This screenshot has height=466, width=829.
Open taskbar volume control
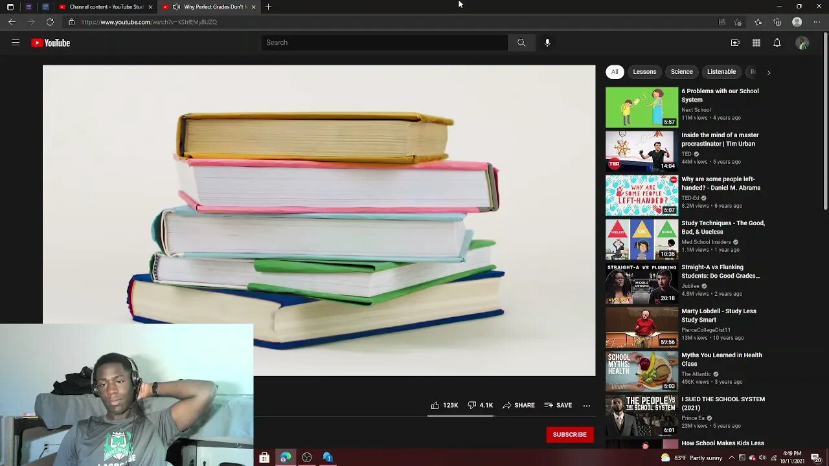tap(762, 458)
